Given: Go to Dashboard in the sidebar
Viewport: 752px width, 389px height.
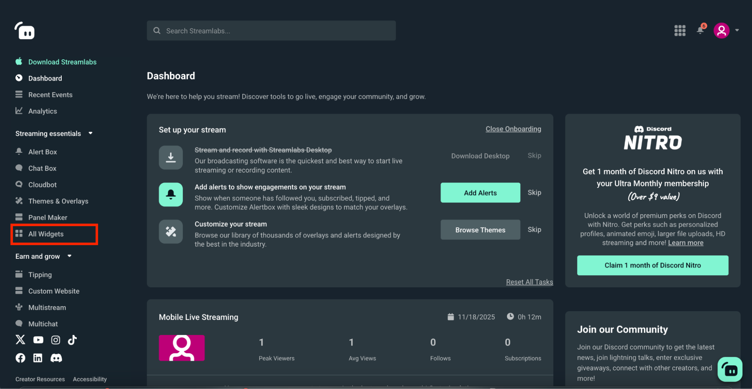Looking at the screenshot, I should [x=45, y=78].
